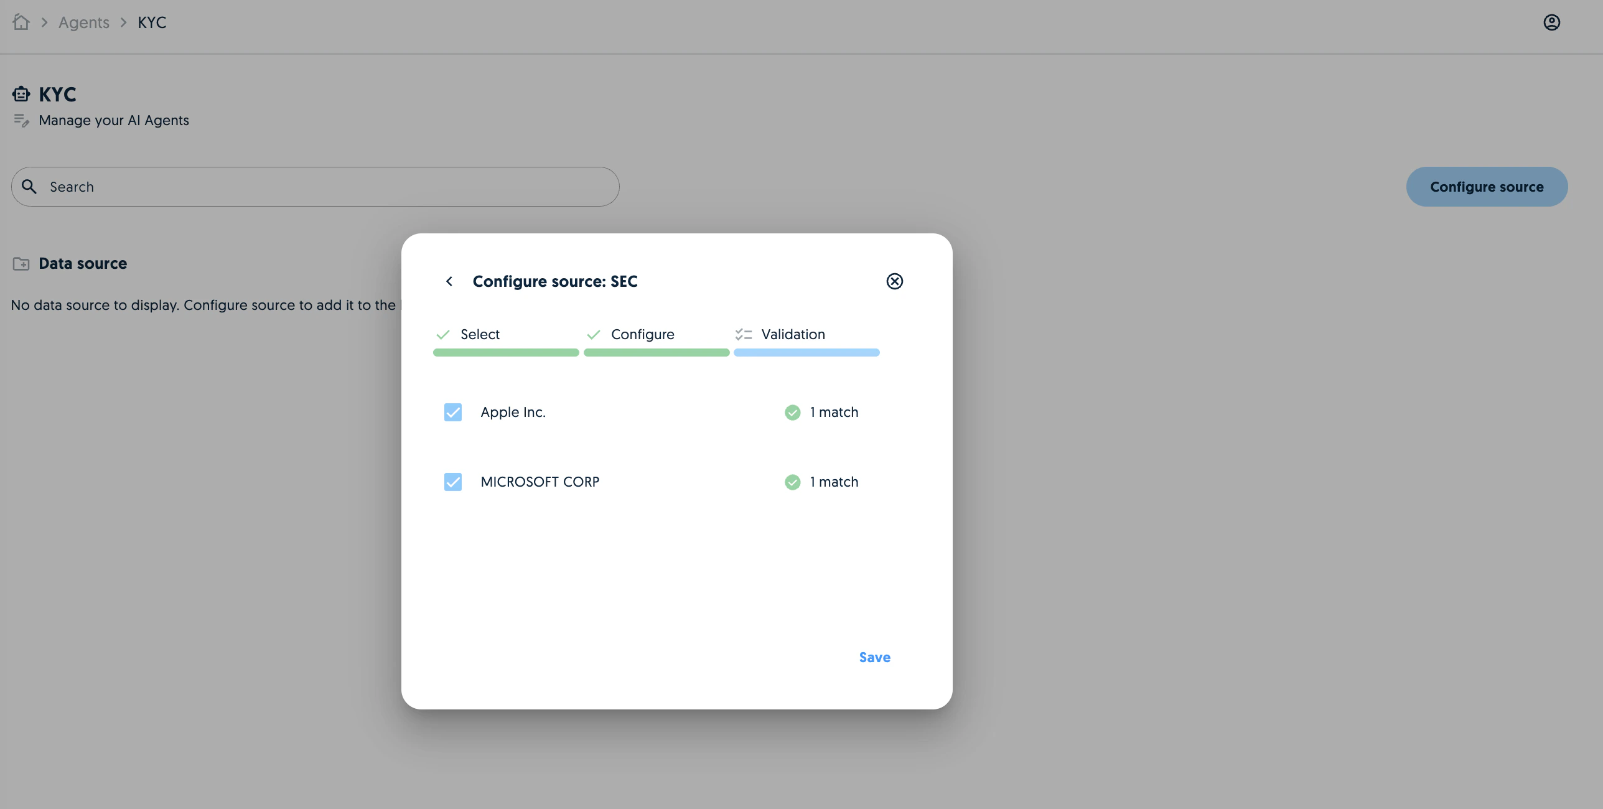
Task: Click the Data source folder icon
Action: coord(21,264)
